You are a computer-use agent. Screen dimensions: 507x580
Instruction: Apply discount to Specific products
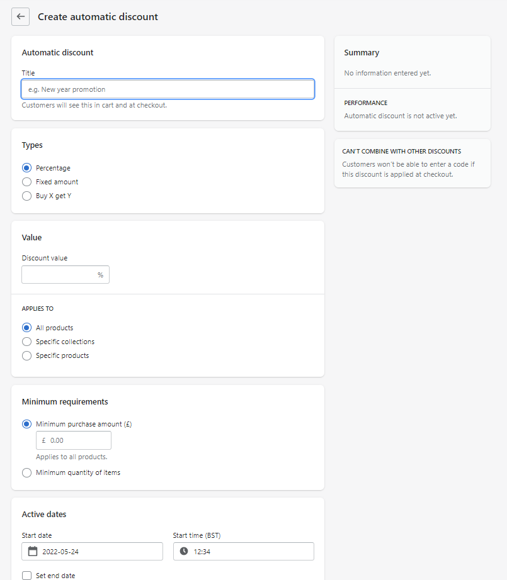point(26,355)
